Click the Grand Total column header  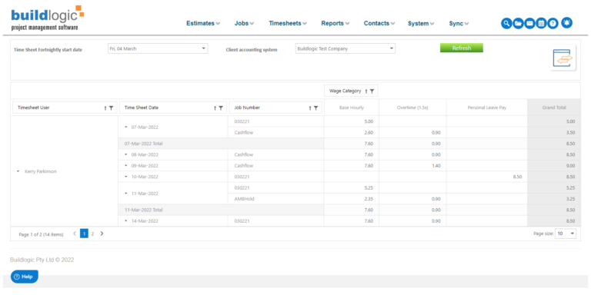point(554,108)
